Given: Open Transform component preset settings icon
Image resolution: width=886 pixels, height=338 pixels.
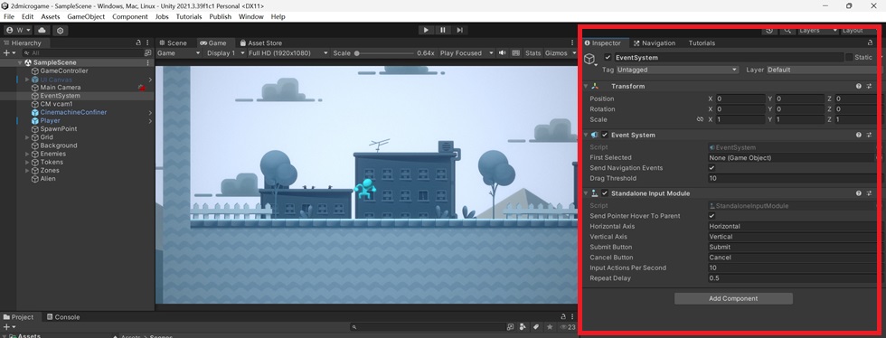Looking at the screenshot, I should [x=869, y=87].
